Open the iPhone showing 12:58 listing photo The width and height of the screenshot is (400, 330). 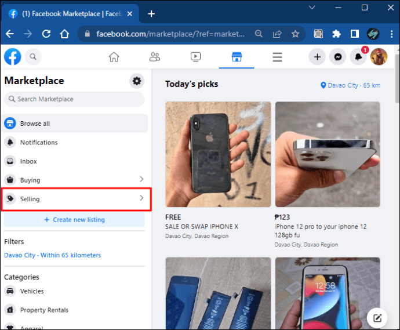coord(328,293)
